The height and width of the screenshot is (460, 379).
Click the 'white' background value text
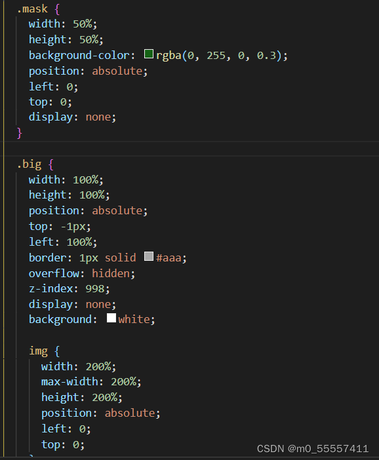tap(134, 320)
